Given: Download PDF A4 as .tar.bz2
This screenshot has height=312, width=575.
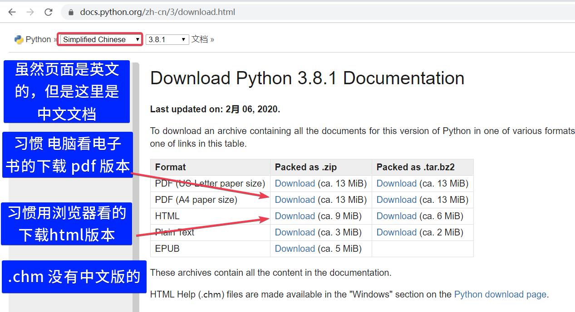Looking at the screenshot, I should point(396,200).
